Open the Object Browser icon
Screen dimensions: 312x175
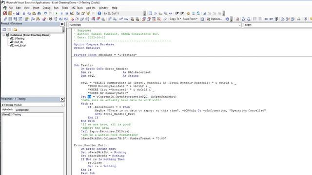[x=88, y=13]
